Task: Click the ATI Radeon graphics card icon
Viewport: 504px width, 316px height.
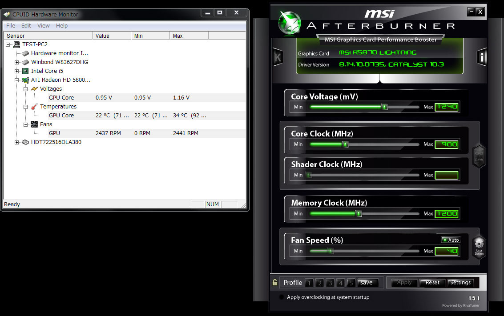Action: [25, 80]
